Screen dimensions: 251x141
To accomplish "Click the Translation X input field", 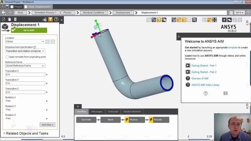I will click(x=25, y=74).
